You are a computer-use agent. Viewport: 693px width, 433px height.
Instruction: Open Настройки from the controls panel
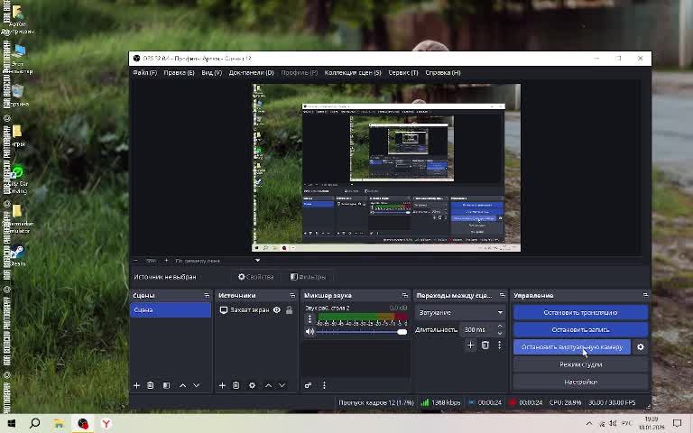point(580,382)
